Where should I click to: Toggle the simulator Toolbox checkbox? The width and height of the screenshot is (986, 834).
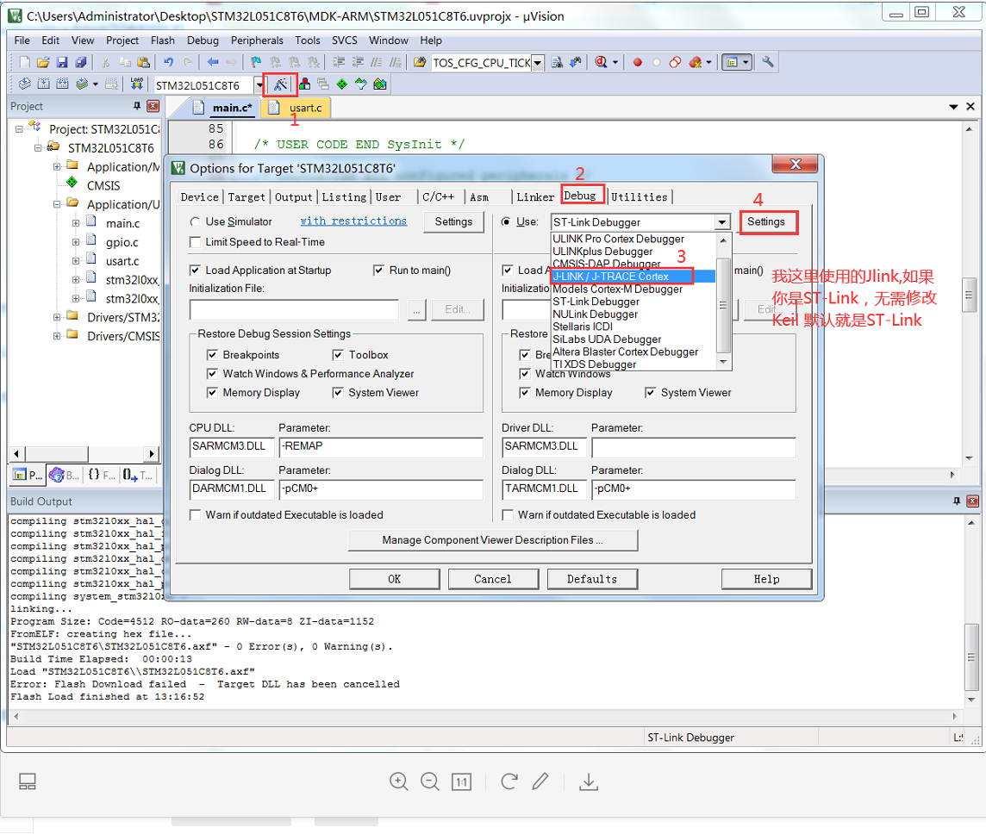338,355
